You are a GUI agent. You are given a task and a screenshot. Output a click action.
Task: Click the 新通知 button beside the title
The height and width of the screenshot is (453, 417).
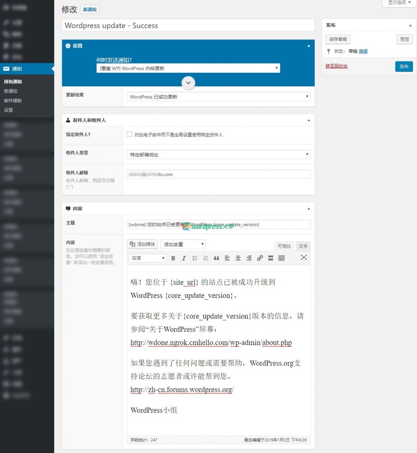pyautogui.click(x=90, y=9)
